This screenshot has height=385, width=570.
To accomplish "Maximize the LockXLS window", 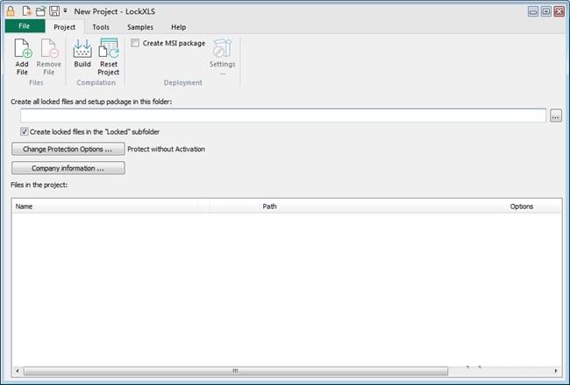I will pyautogui.click(x=546, y=11).
